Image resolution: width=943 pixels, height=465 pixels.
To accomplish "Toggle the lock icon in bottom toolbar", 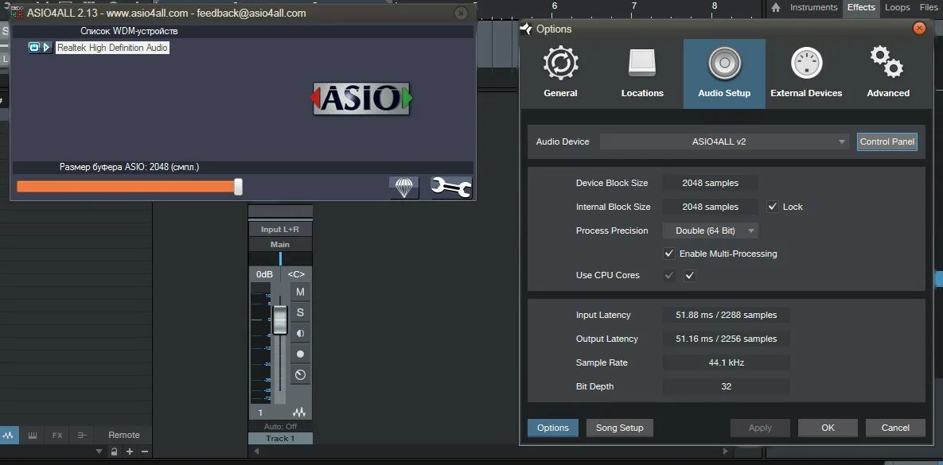I will [115, 451].
